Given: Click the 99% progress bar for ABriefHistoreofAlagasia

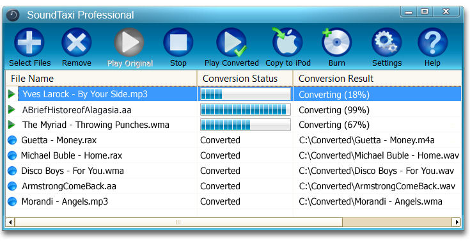Looking at the screenshot, I should (x=246, y=109).
